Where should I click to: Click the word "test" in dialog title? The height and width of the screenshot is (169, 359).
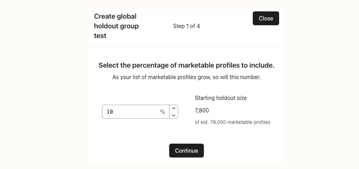coord(100,36)
